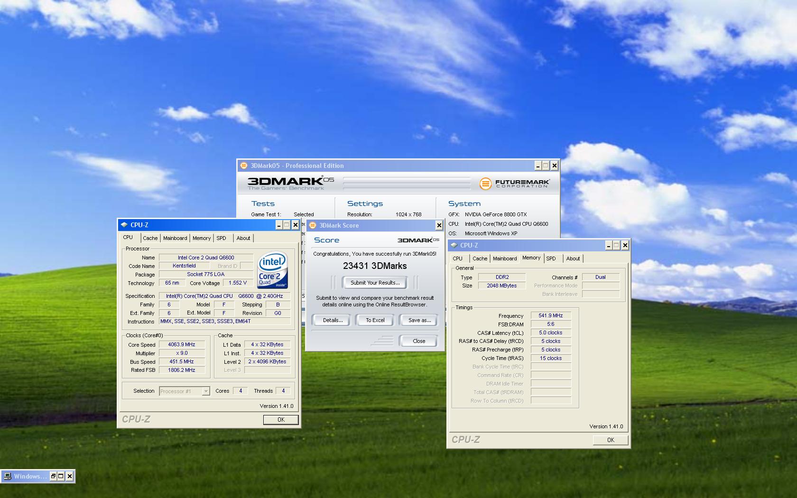Click Save as button in score dialog

pyautogui.click(x=419, y=320)
